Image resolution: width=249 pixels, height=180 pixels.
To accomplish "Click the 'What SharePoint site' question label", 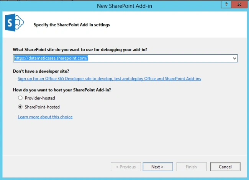I will tap(80, 50).
